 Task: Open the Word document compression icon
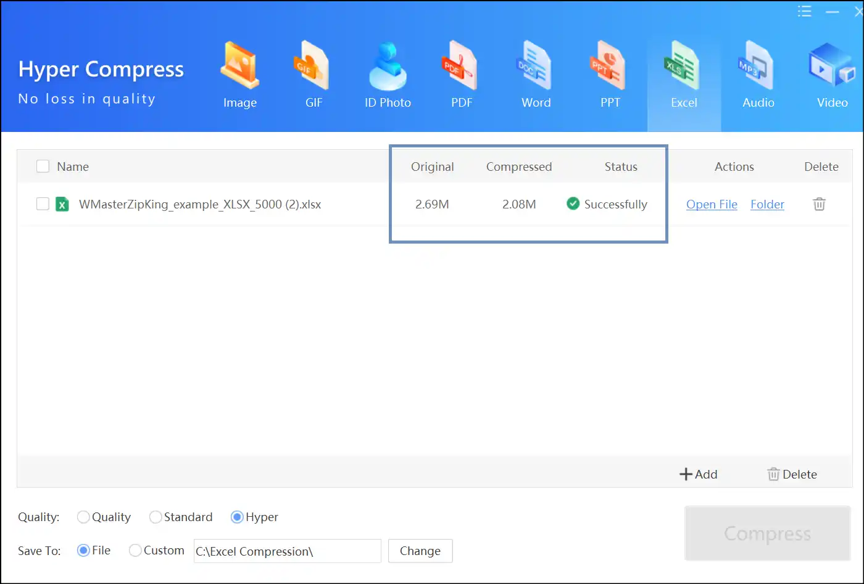click(x=534, y=65)
